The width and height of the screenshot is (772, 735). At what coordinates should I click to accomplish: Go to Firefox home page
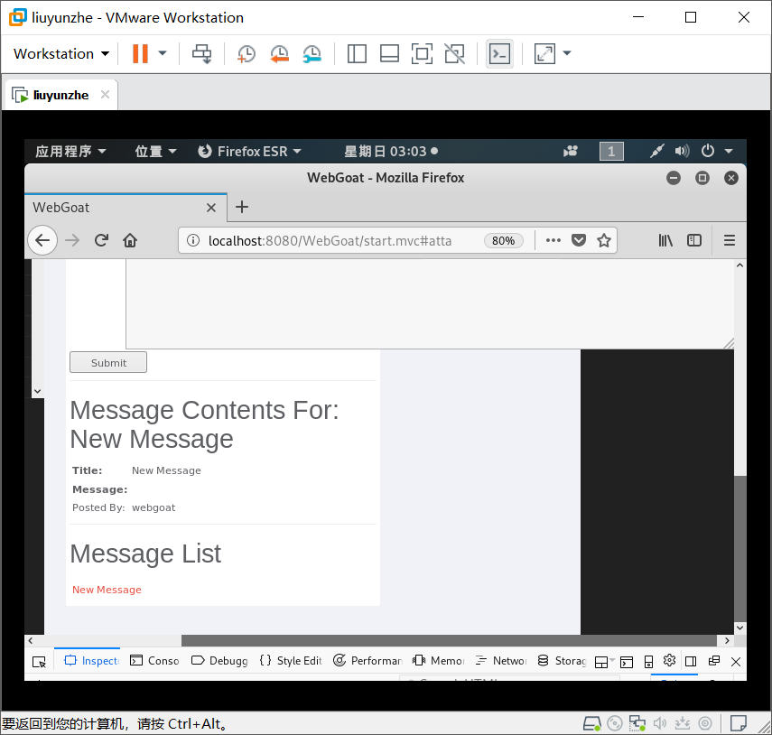(130, 240)
